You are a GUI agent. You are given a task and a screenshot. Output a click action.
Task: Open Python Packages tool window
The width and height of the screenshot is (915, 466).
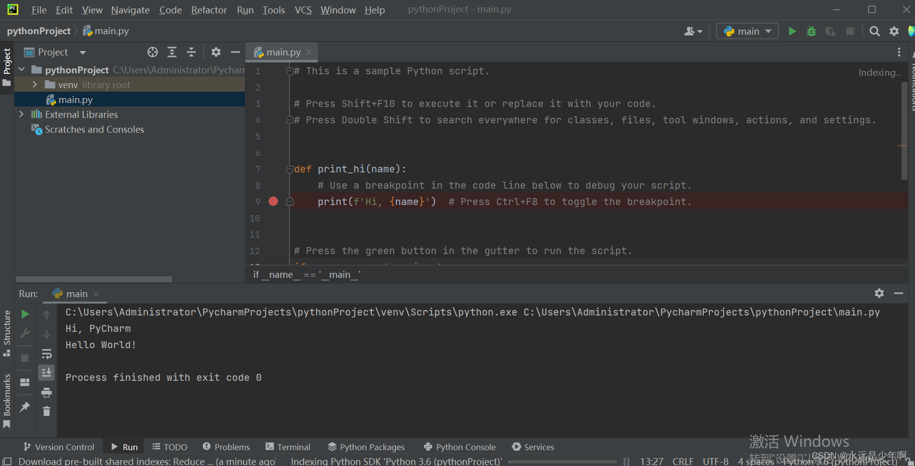pyautogui.click(x=366, y=447)
